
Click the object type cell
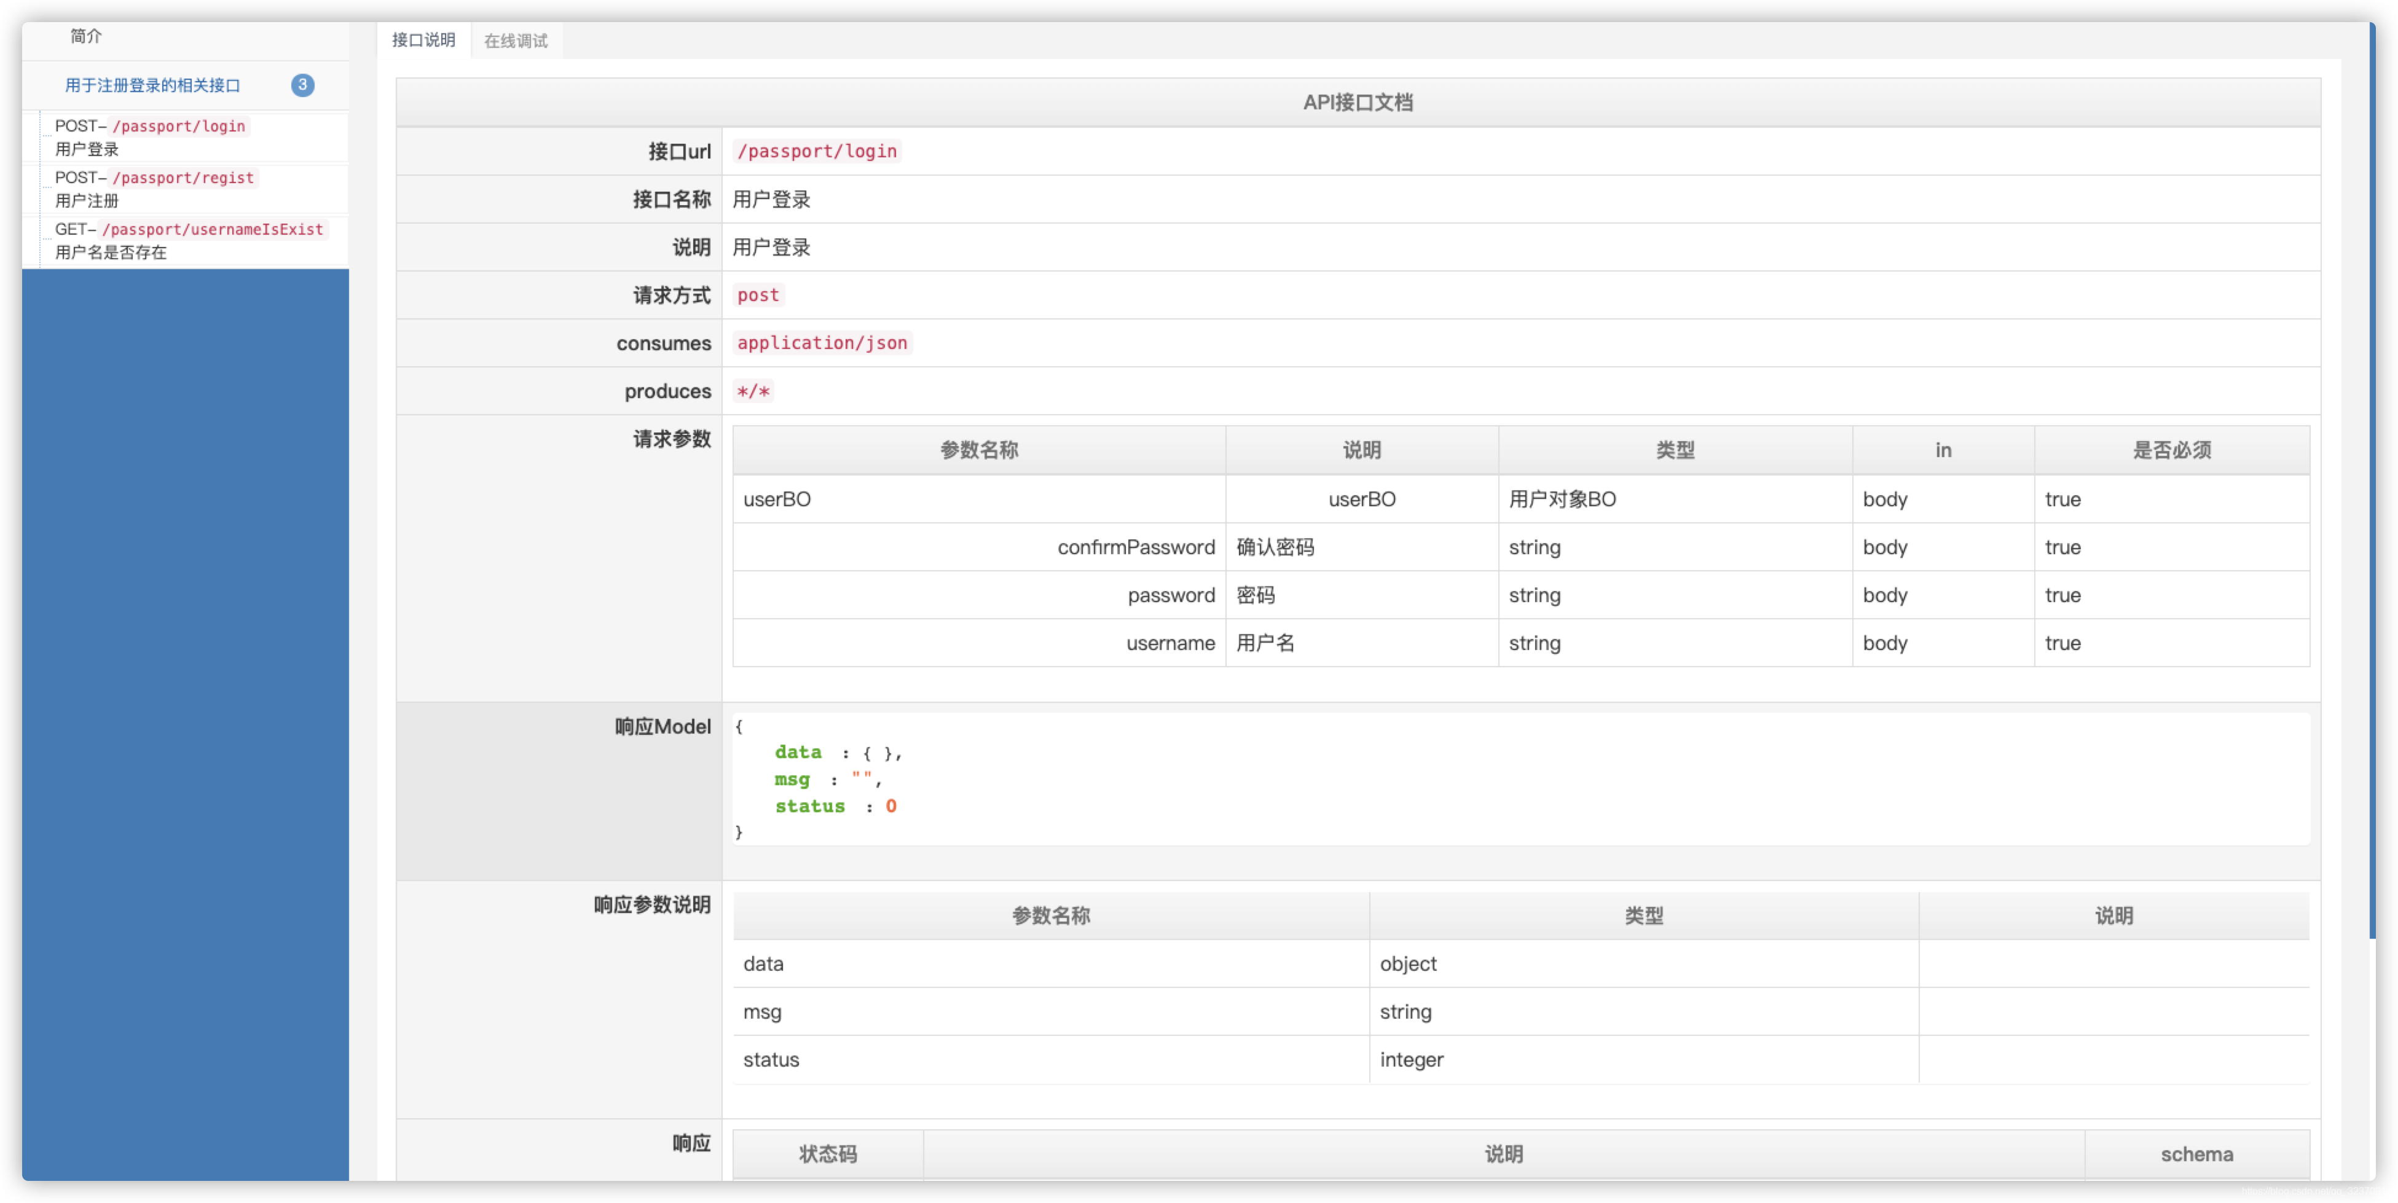1643,963
